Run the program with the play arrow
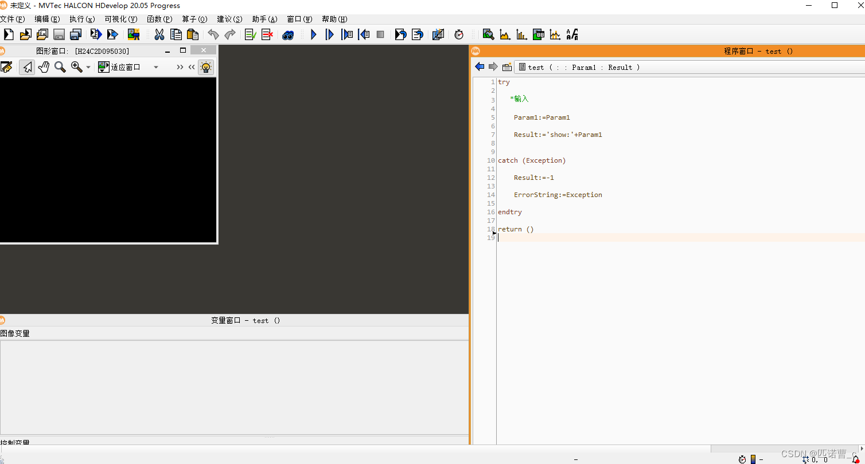 pyautogui.click(x=314, y=34)
